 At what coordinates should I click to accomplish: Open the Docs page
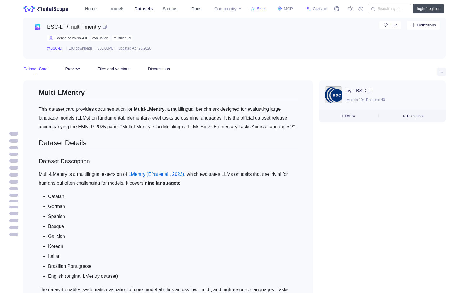point(196,9)
